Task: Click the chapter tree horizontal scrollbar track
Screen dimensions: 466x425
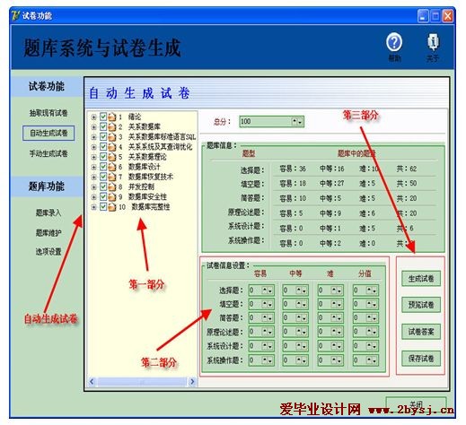Action: click(x=142, y=382)
